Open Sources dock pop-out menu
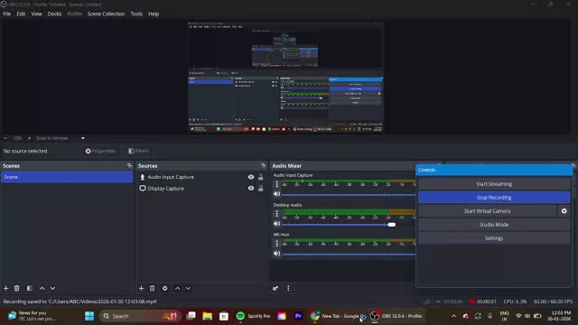578x325 pixels. click(263, 165)
